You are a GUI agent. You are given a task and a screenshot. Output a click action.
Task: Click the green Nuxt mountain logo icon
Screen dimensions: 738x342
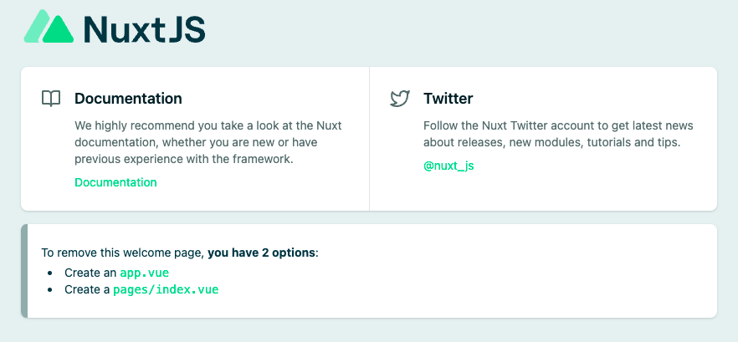[49, 27]
